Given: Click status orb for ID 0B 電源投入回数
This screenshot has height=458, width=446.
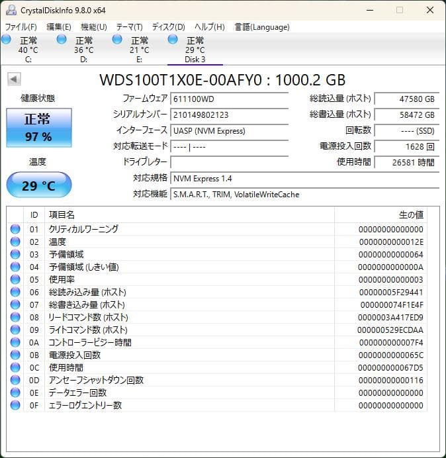Looking at the screenshot, I should 15,355.
